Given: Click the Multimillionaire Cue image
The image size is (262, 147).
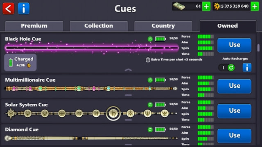Looking at the screenshot, I should [91, 88].
